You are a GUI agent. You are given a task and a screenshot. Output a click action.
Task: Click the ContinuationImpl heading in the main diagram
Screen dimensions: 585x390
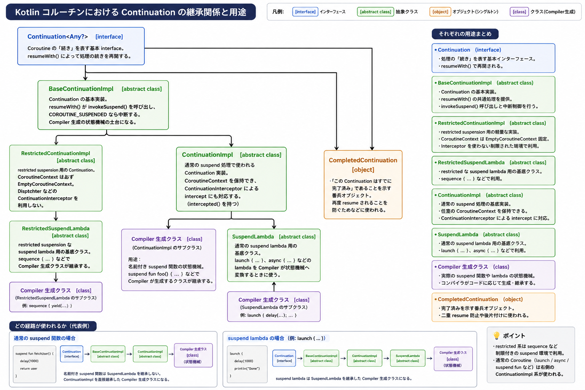[x=207, y=155]
